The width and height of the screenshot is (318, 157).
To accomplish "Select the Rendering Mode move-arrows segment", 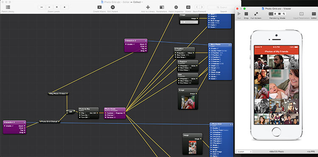I will [x=275, y=14].
